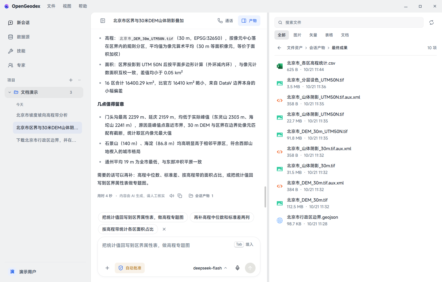Switch to the 图片 file filter tab
Screen dimensions: 442x282
297,35
